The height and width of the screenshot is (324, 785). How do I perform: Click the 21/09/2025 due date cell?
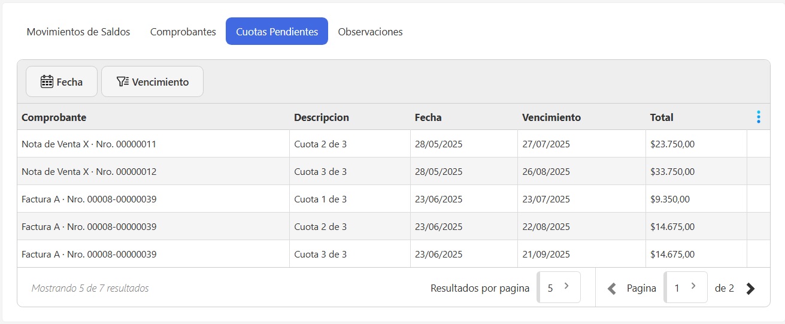(545, 255)
